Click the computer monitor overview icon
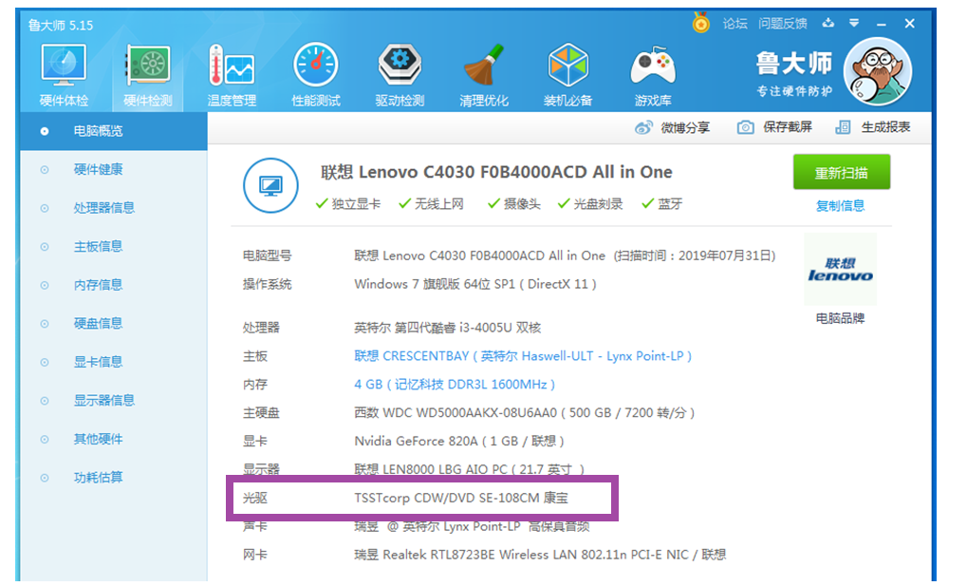 [x=270, y=185]
